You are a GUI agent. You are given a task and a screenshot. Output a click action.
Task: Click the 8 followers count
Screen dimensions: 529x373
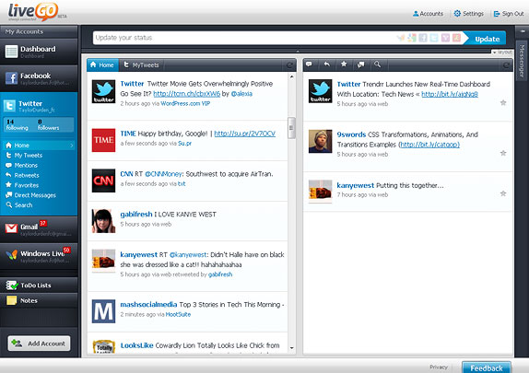(49, 124)
